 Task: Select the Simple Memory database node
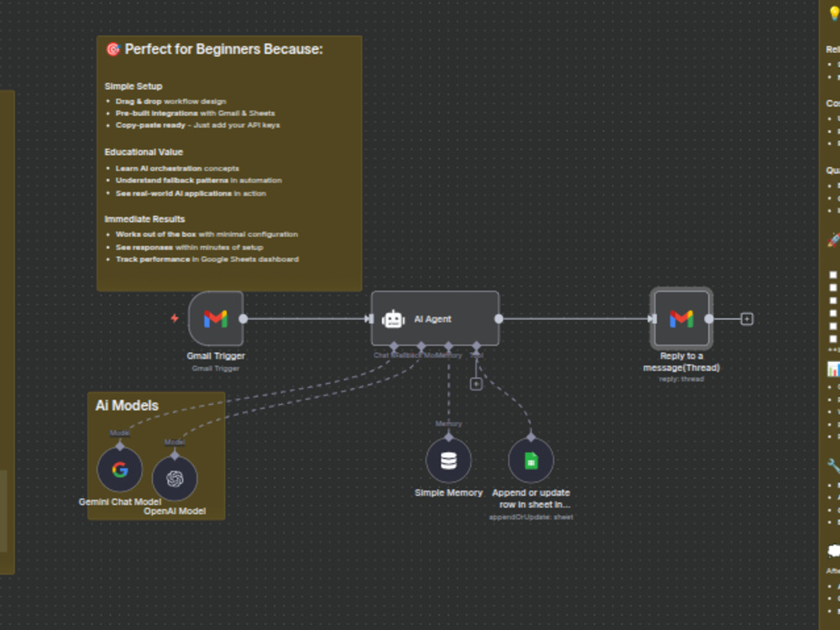pos(449,460)
